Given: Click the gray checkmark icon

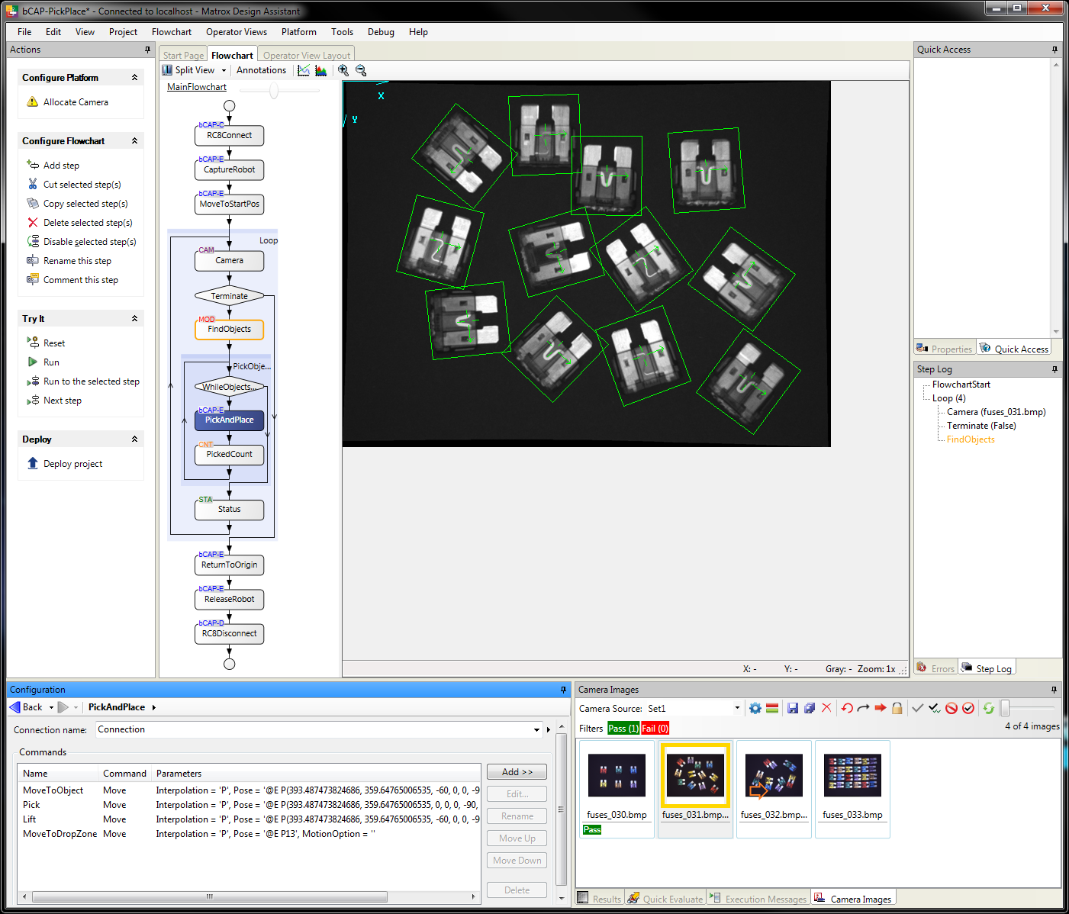Looking at the screenshot, I should [x=918, y=708].
